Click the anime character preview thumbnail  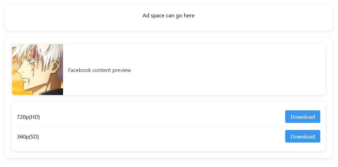[x=37, y=70]
